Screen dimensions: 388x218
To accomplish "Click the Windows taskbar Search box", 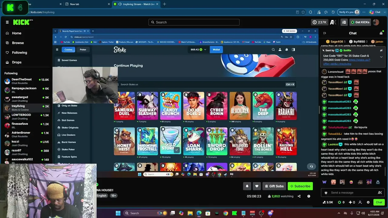I will click(145, 213).
